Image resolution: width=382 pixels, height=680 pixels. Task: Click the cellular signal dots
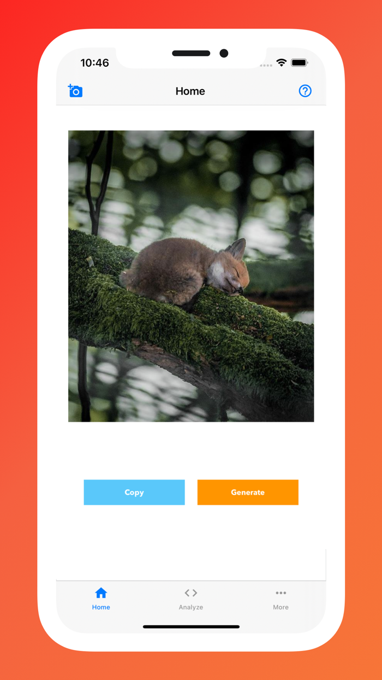click(266, 66)
